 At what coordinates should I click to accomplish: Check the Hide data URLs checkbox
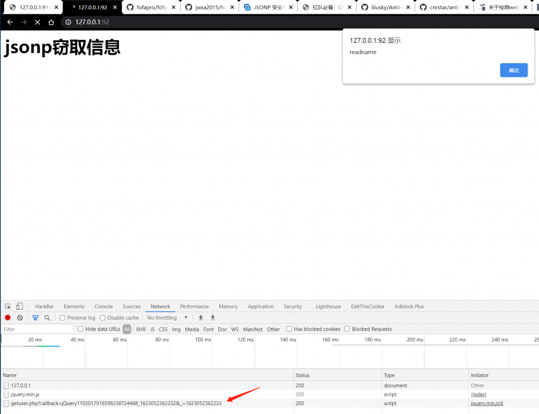80,329
